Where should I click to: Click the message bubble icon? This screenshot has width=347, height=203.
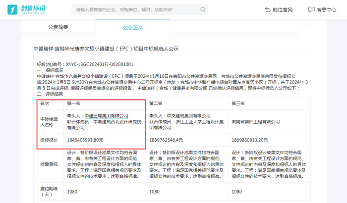tap(311, 10)
